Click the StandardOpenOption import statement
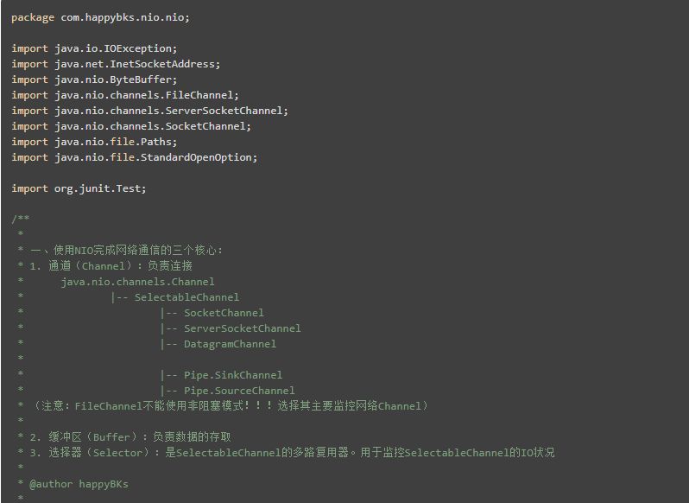Viewport: 689px width, 503px height. coord(134,157)
